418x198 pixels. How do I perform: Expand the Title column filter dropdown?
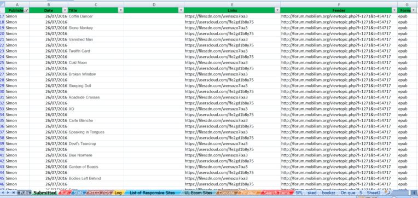(x=121, y=10)
